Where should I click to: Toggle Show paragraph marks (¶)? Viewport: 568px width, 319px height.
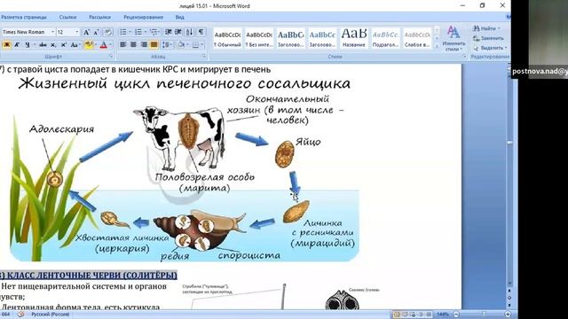click(x=201, y=32)
